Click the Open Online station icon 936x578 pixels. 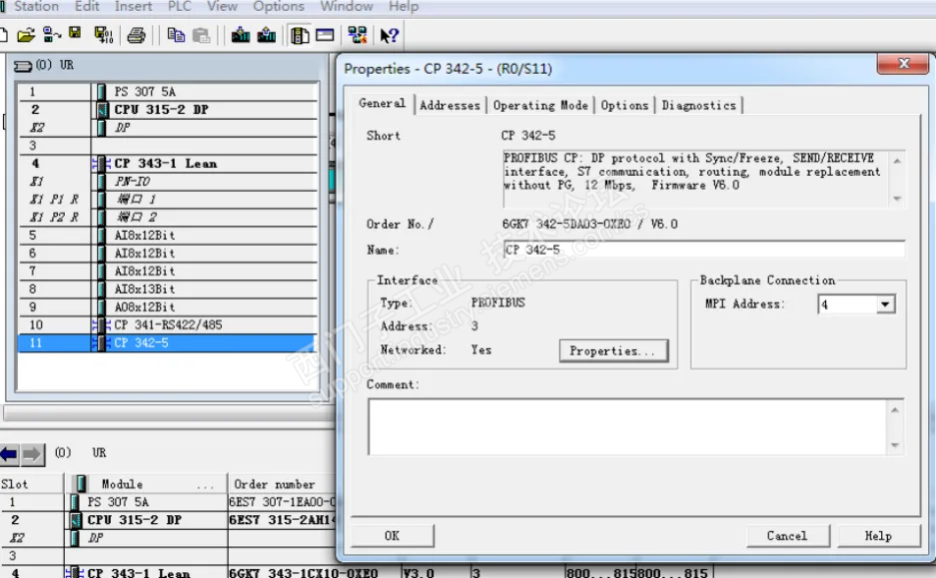pyautogui.click(x=51, y=35)
